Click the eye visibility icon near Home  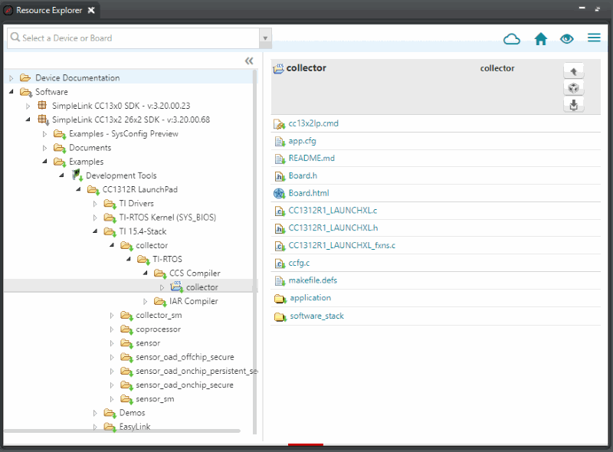click(x=566, y=38)
